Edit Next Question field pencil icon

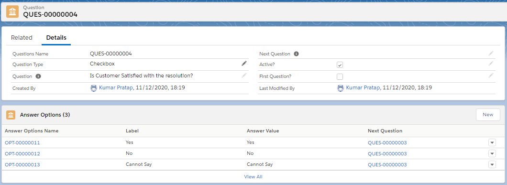point(491,53)
